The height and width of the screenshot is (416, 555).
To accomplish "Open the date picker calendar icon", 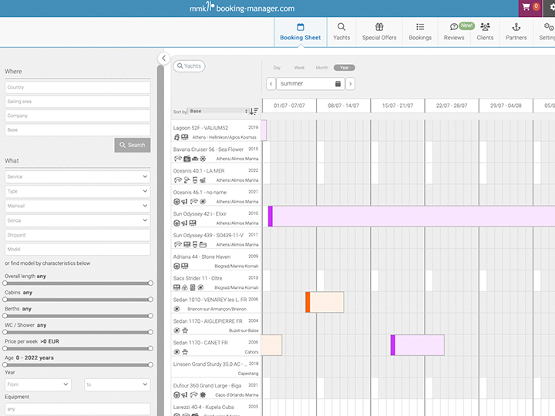I will [x=338, y=84].
